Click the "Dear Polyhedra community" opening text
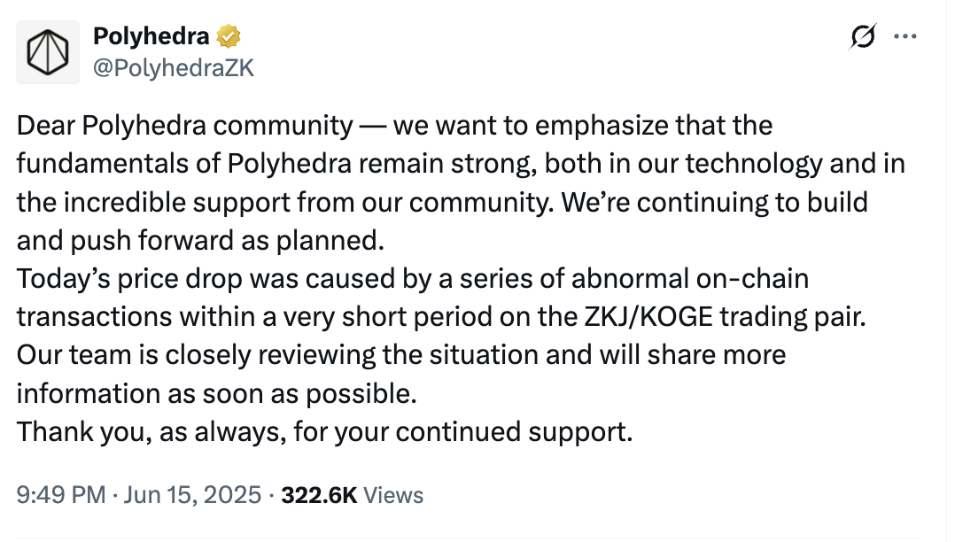The image size is (955, 542). point(184,126)
